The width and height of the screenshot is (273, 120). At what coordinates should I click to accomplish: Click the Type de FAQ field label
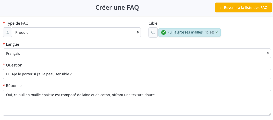coord(17,23)
